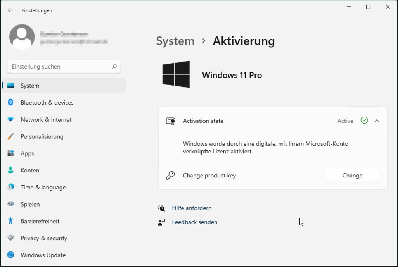The image size is (398, 267).
Task: Select System label in sidebar
Action: pyautogui.click(x=30, y=86)
